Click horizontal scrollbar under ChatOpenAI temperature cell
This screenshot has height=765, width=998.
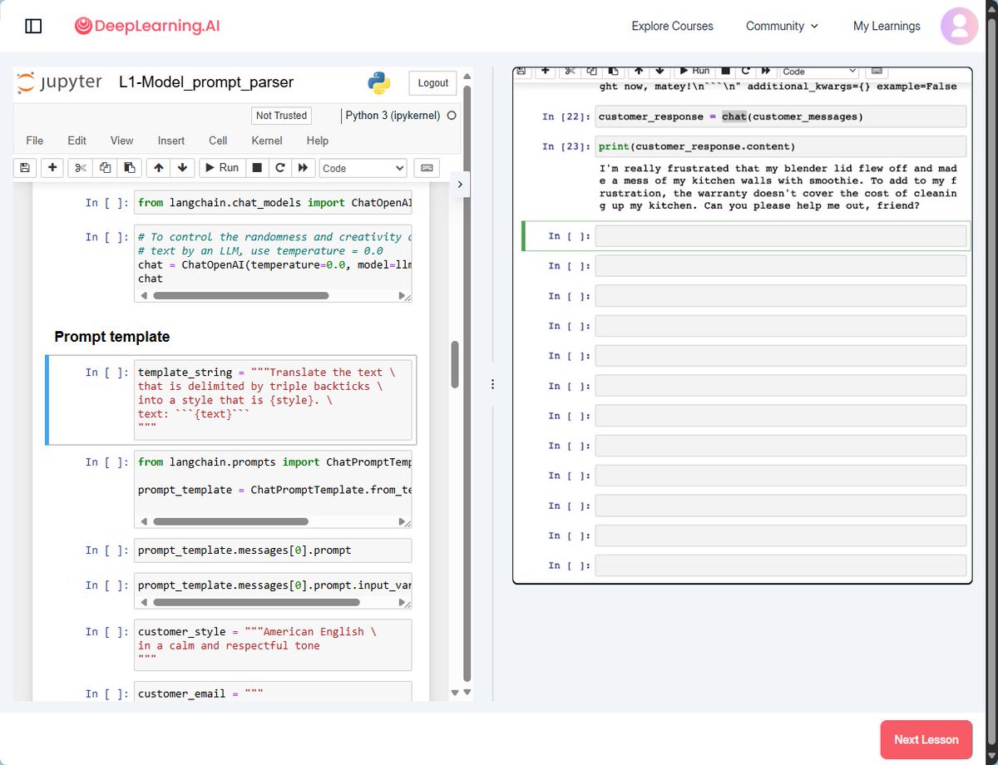[x=241, y=295]
